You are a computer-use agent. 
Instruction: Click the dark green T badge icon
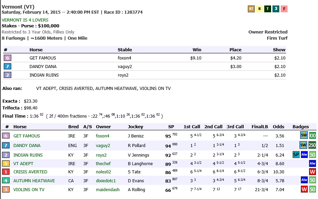point(268,9)
